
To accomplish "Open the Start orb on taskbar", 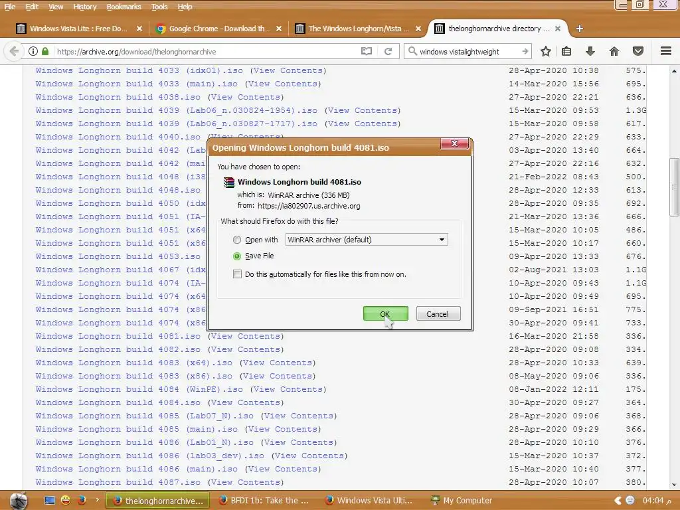I will 19,501.
